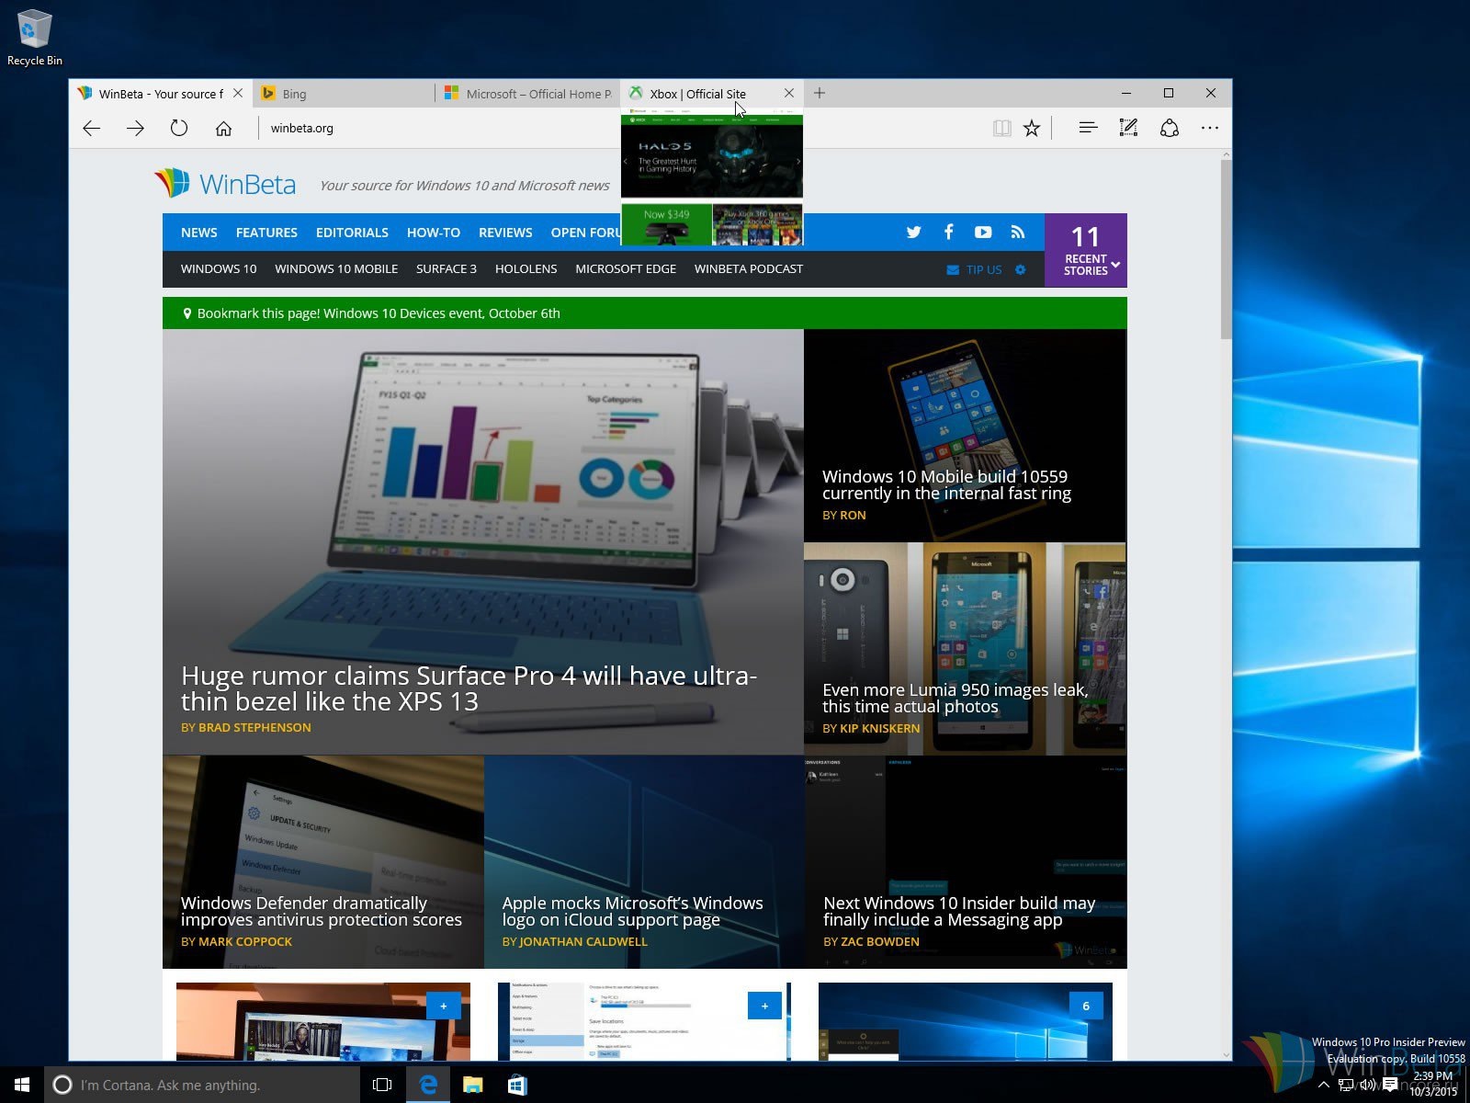Open the WINBETA PODCAST link
The image size is (1470, 1103).
pos(749,268)
